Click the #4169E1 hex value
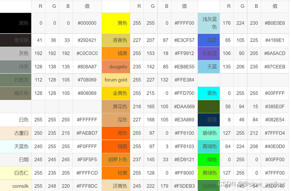The height and width of the screenshot is (191, 291). tap(275, 40)
